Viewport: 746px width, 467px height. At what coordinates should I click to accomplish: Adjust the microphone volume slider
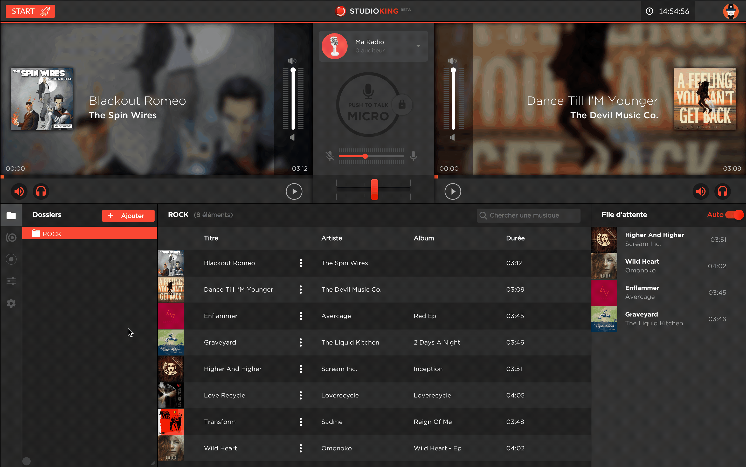(x=365, y=156)
